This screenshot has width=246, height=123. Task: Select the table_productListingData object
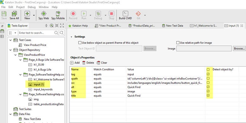pyautogui.click(x=48, y=104)
